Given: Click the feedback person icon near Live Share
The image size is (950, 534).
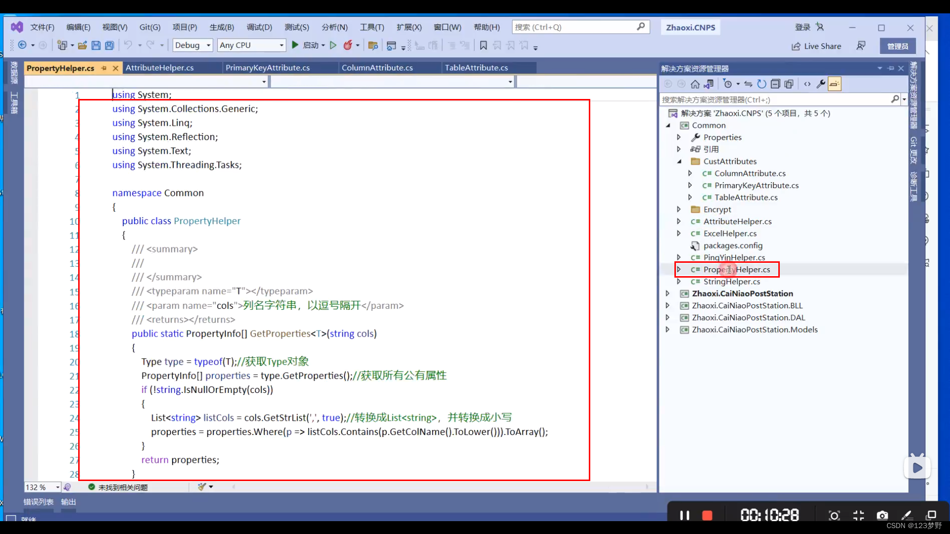Looking at the screenshot, I should point(861,46).
